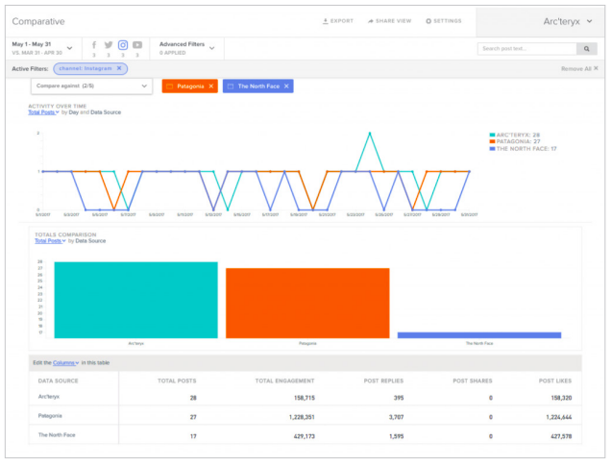This screenshot has height=467, width=612.
Task: Open the Compare against dropdown
Action: [x=91, y=86]
